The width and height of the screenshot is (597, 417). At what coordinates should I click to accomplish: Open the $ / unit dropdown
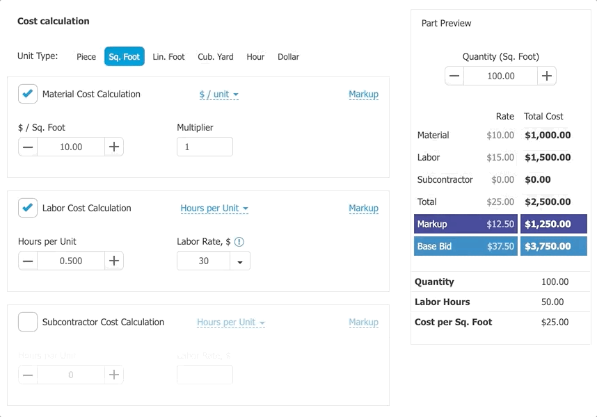coord(218,94)
